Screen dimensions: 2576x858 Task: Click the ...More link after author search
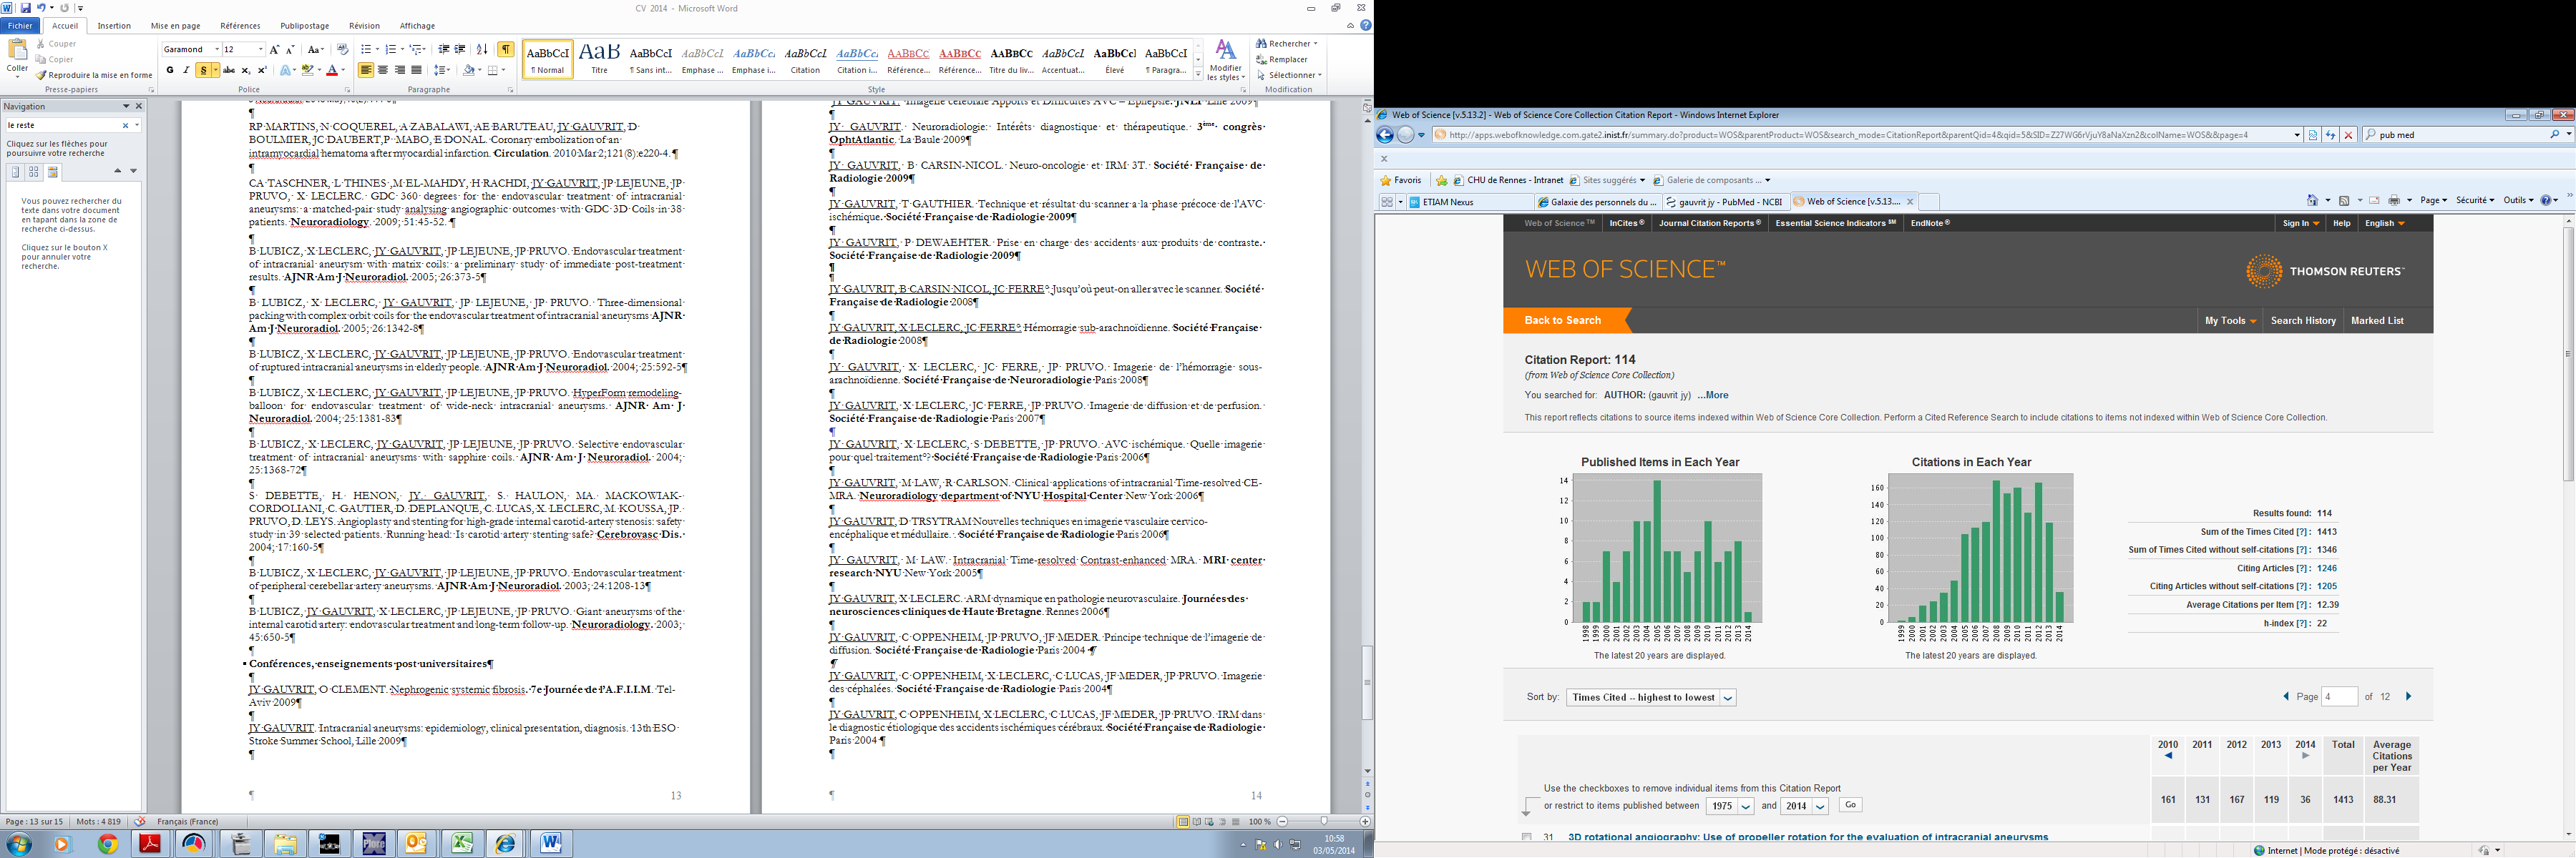pyautogui.click(x=1712, y=395)
